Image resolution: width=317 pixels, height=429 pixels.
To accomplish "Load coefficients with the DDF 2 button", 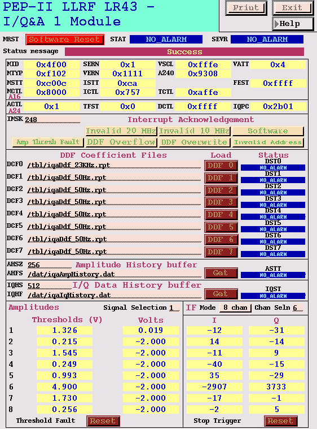I will pyautogui.click(x=221, y=190).
